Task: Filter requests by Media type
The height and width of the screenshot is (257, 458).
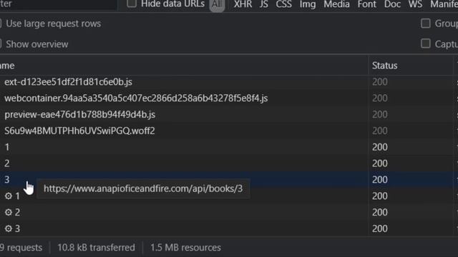Action: tap(336, 4)
